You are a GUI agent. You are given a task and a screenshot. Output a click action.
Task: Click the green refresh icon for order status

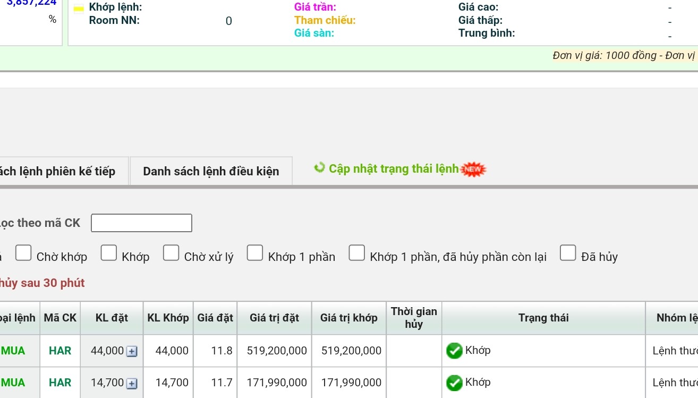pyautogui.click(x=319, y=168)
